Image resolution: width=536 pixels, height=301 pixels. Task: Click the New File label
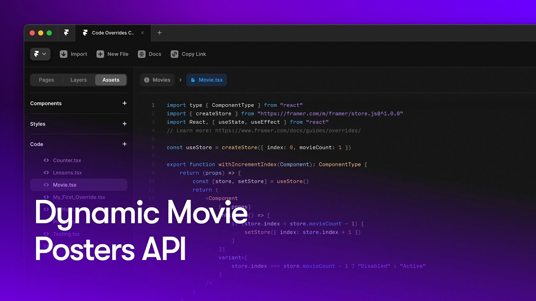point(118,54)
